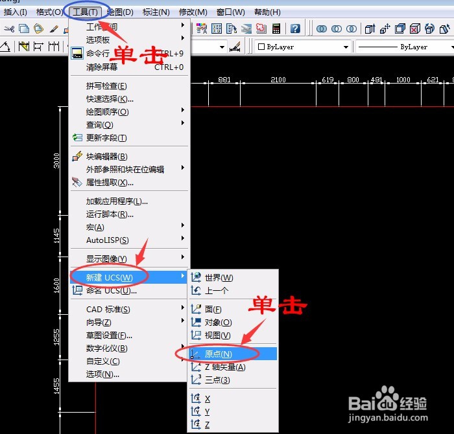Open the Sheet Set Manager icon
The image size is (454, 434).
click(246, 29)
